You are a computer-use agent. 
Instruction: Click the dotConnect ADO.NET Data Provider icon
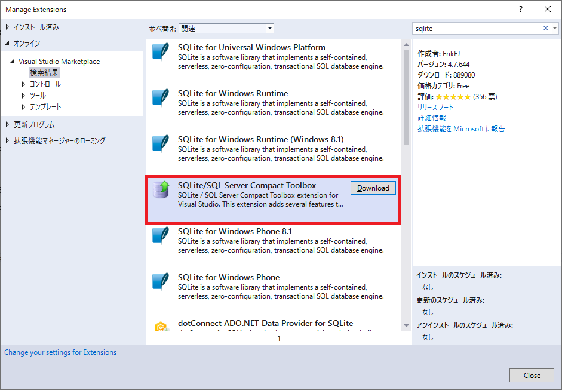[x=161, y=326]
